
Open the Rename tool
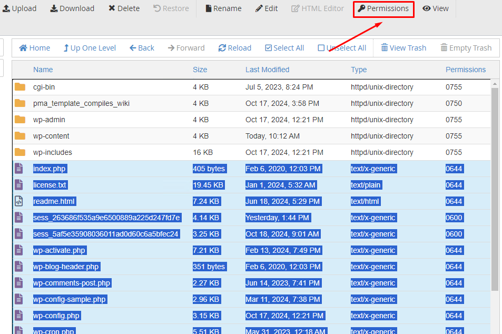click(x=223, y=8)
